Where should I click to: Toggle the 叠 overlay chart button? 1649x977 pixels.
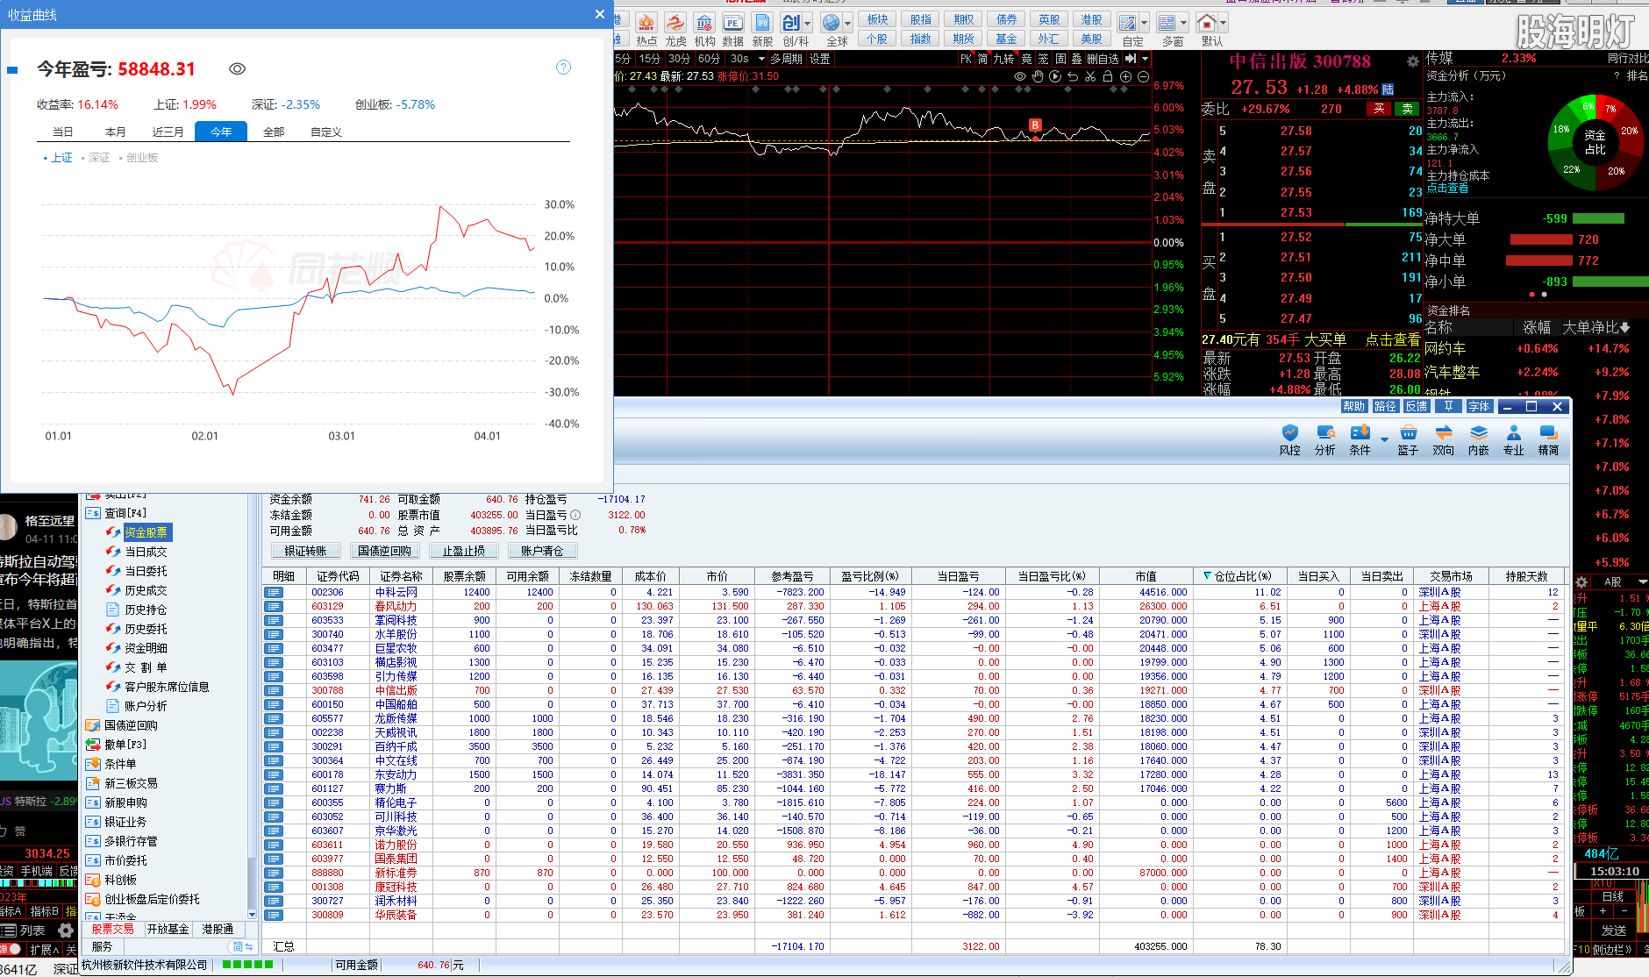(x=1076, y=59)
